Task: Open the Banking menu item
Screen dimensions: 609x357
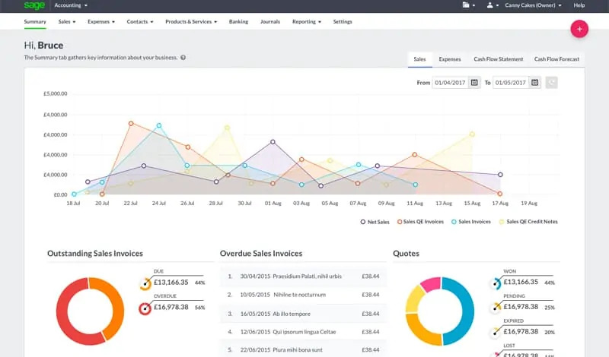Action: (238, 22)
